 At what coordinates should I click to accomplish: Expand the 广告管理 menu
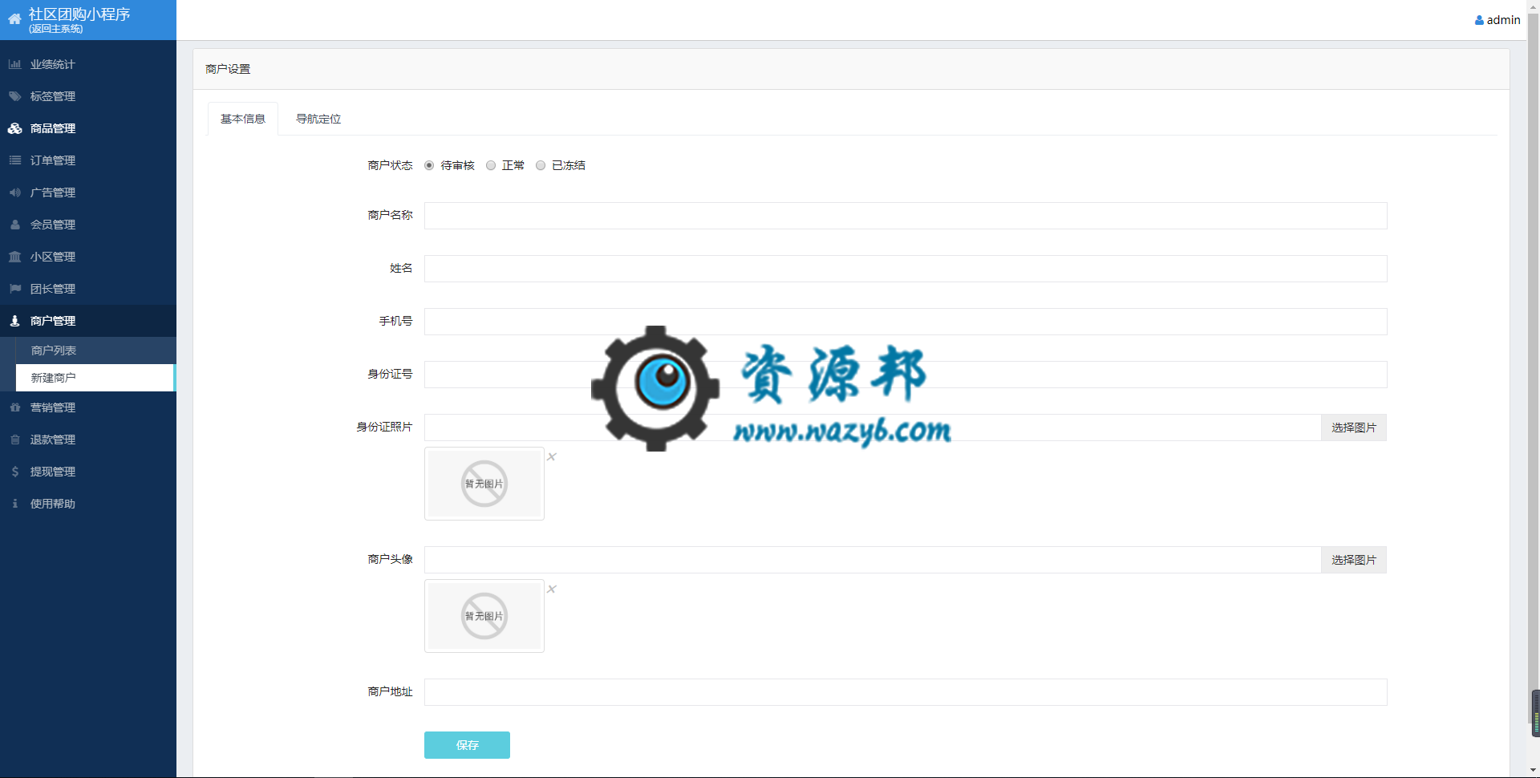88,192
